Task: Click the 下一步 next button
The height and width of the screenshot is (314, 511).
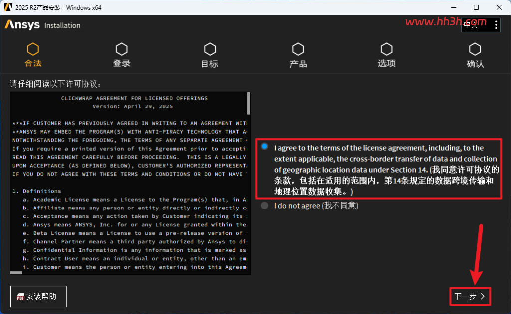Action: 470,296
